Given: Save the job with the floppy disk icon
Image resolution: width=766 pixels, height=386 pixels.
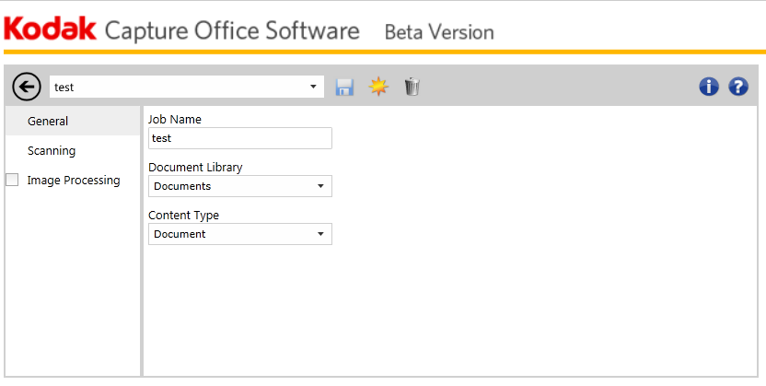Looking at the screenshot, I should pyautogui.click(x=344, y=87).
